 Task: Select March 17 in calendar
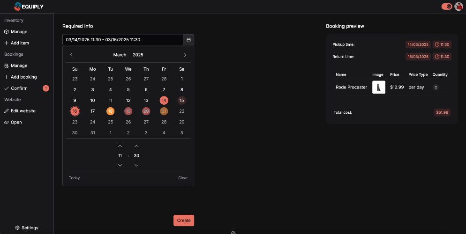click(x=92, y=111)
